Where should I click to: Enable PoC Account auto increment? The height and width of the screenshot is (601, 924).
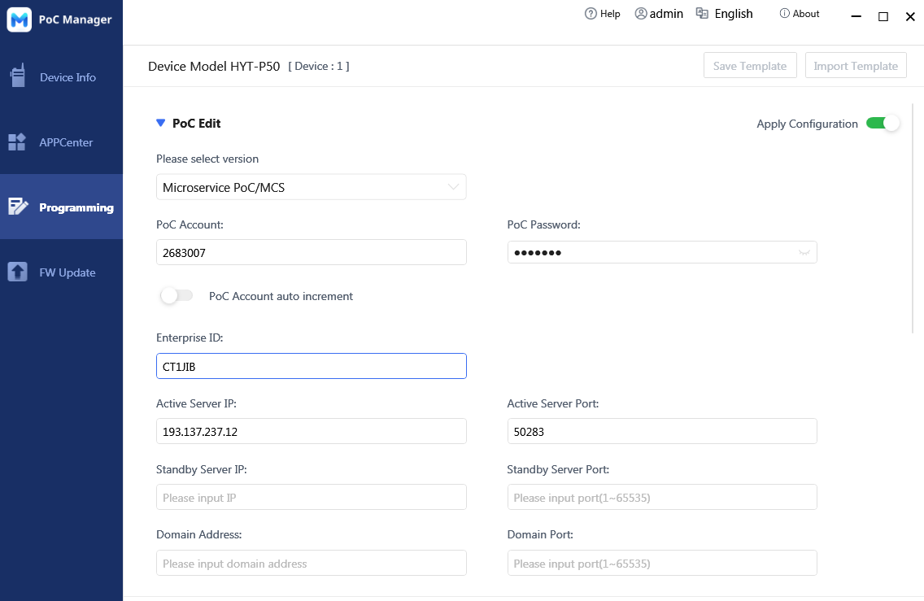tap(177, 296)
